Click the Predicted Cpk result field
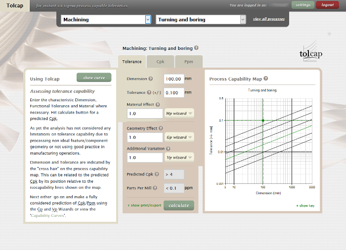346x250 pixels. [174, 174]
